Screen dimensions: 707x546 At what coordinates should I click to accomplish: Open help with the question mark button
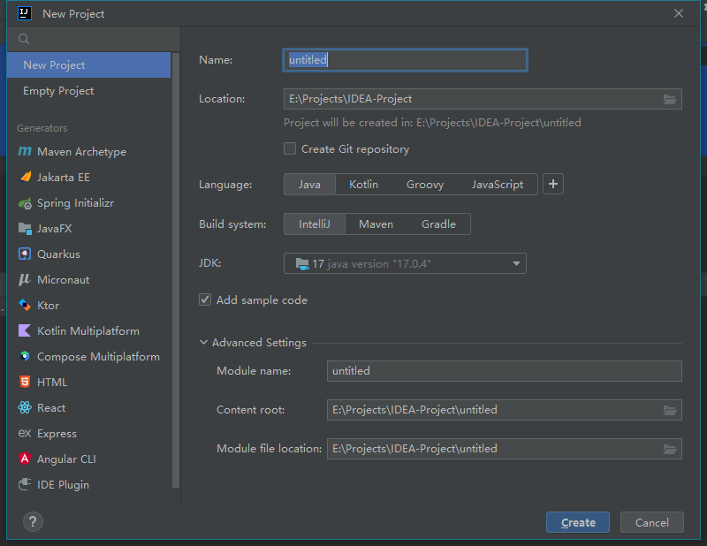click(x=33, y=522)
